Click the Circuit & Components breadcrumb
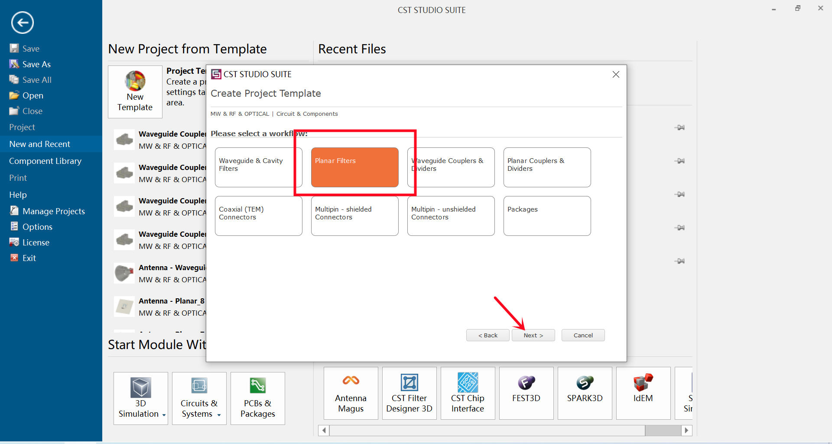Viewport: 832px width, 444px height. tap(307, 114)
